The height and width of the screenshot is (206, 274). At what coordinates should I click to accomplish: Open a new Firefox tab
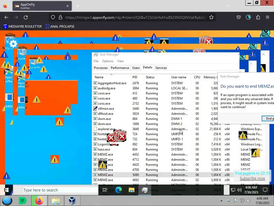[x=78, y=6]
